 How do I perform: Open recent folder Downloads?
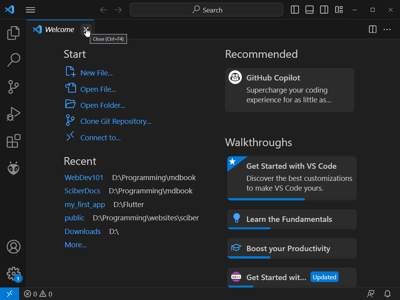point(83,231)
